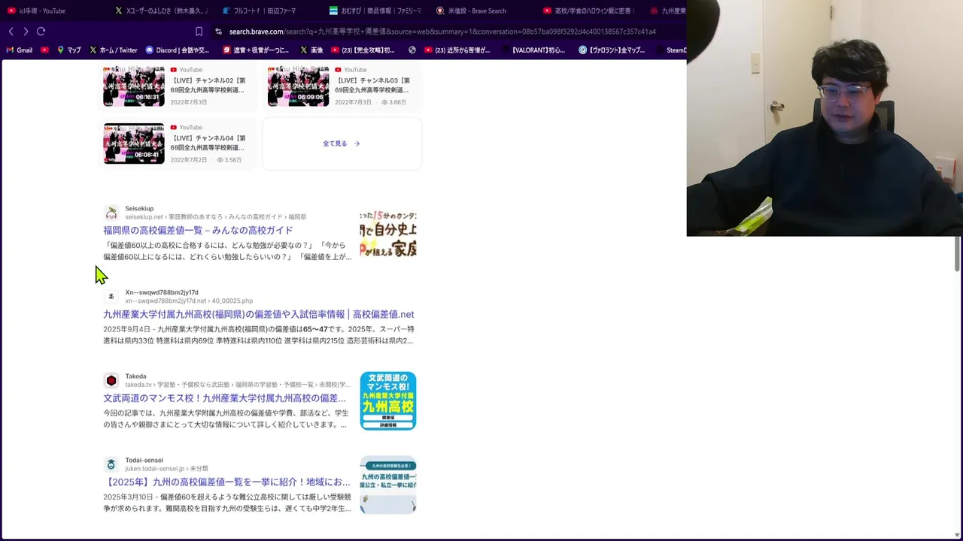
Task: Bookmark this page using the bookmark icon
Action: pos(199,32)
